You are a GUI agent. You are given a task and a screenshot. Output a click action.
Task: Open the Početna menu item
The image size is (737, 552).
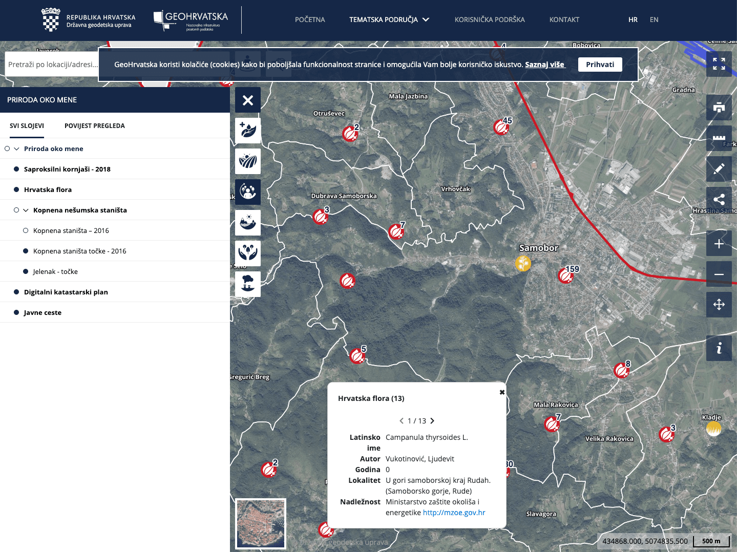tap(310, 19)
